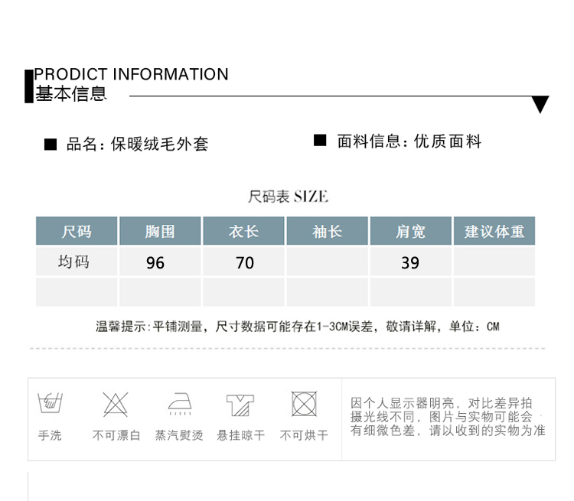Select the 尺码 column header

point(77,231)
